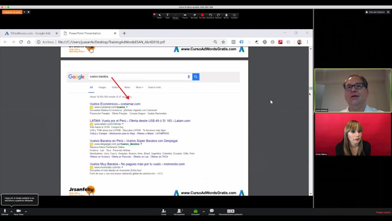Click the Borrar trash annotation icon
This screenshot has height=221, width=392.
pos(226,16)
